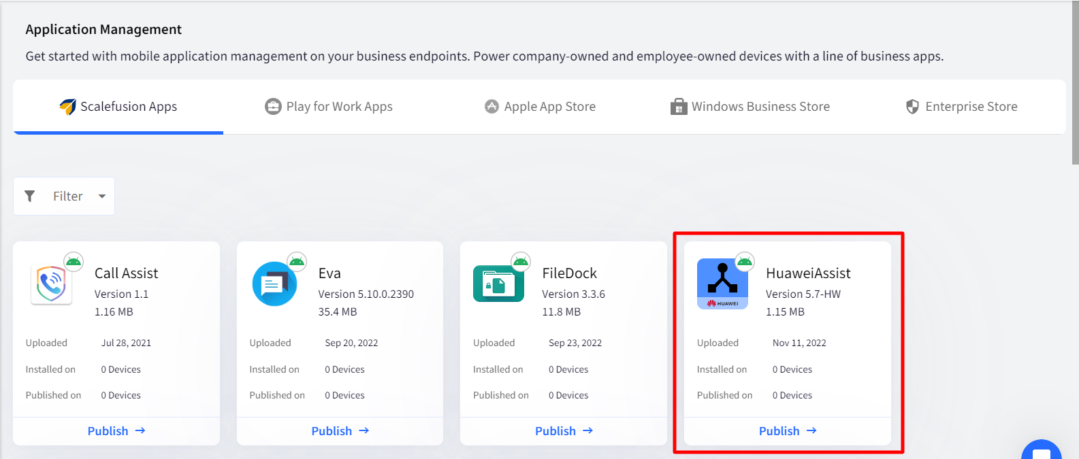Image resolution: width=1079 pixels, height=459 pixels.
Task: Click the 11.8 MB size text
Action: [x=561, y=312]
